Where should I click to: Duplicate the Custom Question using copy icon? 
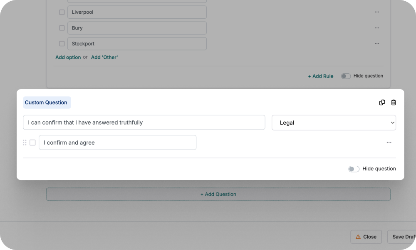tap(382, 102)
